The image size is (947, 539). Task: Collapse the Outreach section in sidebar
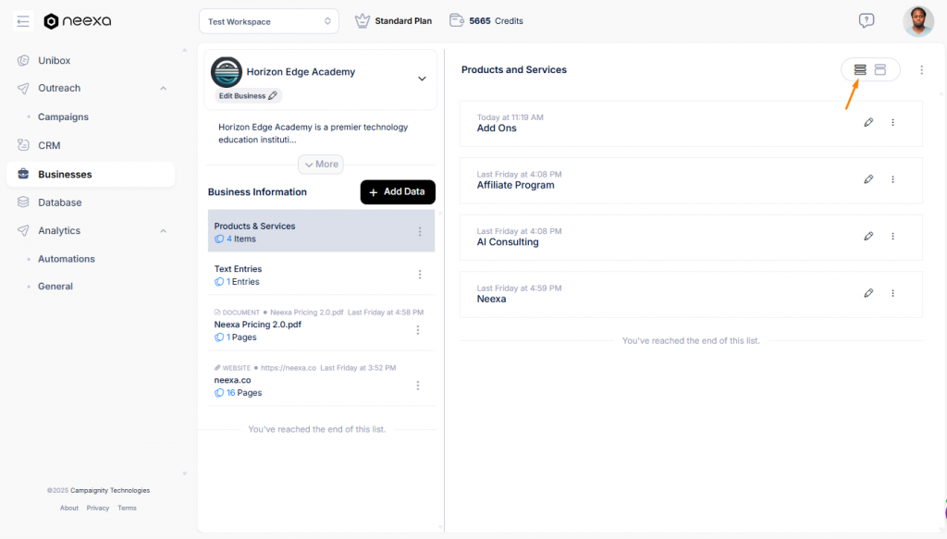click(x=163, y=89)
